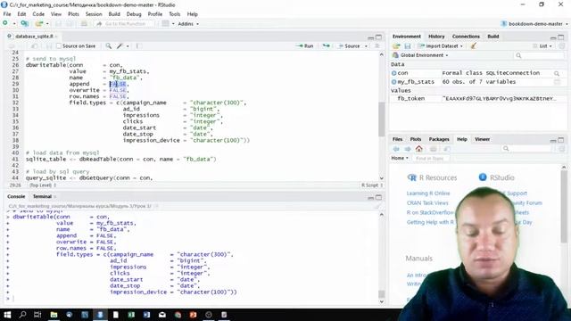The image size is (571, 321).
Task: Click the broom icon to clear environment
Action: coord(474,45)
